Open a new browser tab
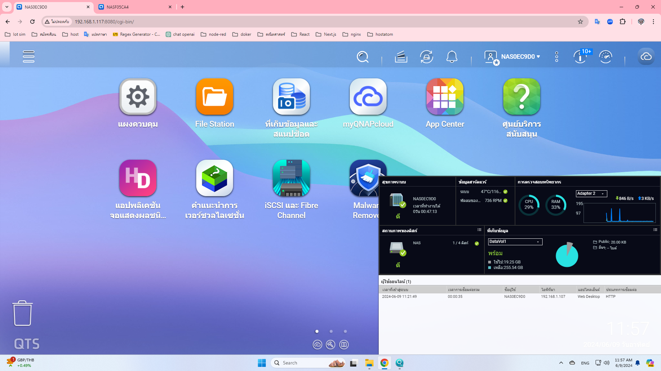This screenshot has width=661, height=371. (182, 7)
